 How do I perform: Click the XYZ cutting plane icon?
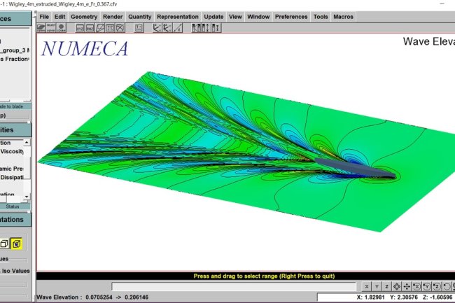[80, 28]
